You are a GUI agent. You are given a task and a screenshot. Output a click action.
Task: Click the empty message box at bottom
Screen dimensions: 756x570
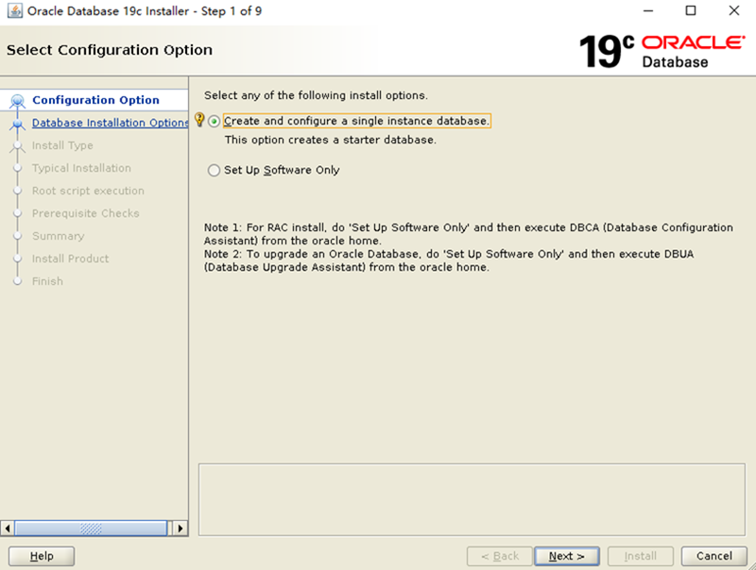[x=472, y=500]
